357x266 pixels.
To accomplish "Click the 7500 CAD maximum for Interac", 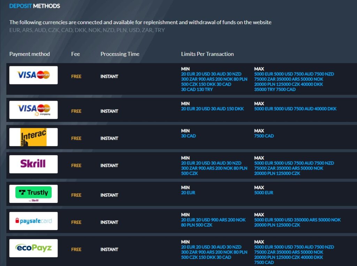I will tap(264, 136).
